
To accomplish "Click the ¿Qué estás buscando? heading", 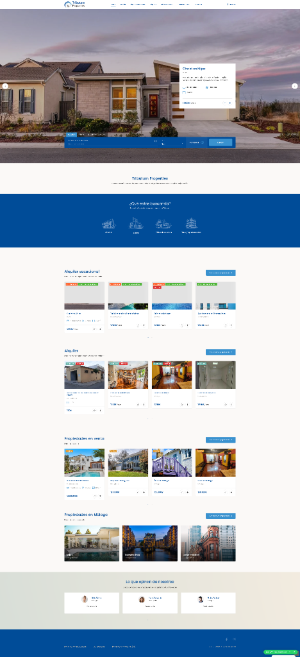I will [x=150, y=203].
